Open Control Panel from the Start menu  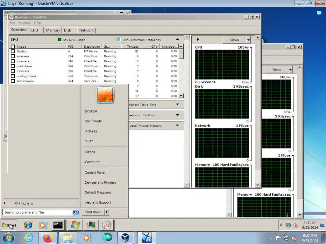[95, 173]
